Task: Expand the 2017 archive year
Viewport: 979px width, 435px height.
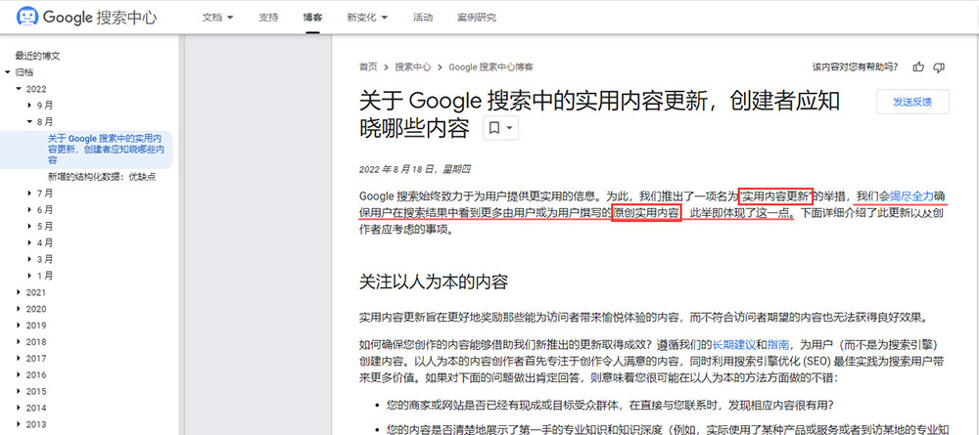Action: tap(19, 359)
